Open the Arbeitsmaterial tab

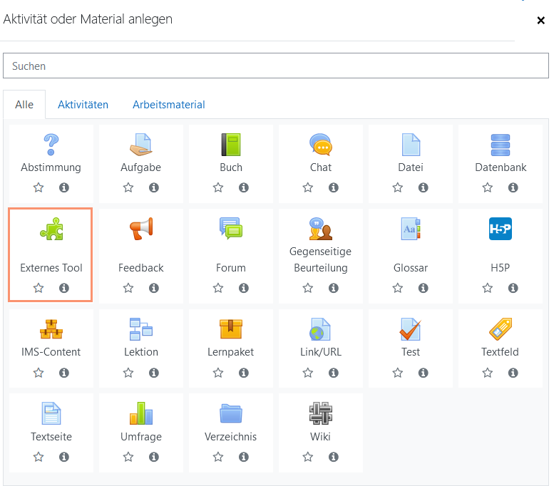pos(169,105)
